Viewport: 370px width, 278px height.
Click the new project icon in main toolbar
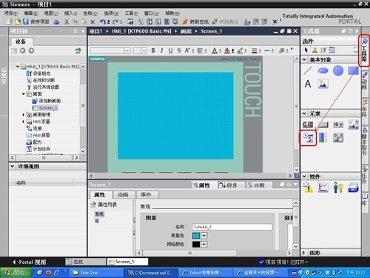pyautogui.click(x=10, y=21)
